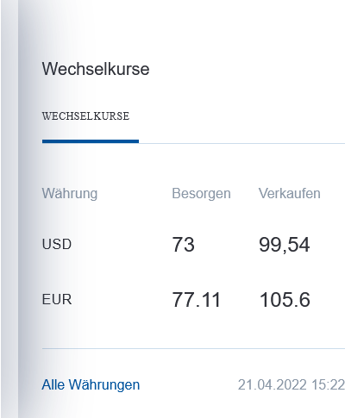Click the empty area beside the Wechselkurse heading
The width and height of the screenshot is (345, 418).
point(248,69)
